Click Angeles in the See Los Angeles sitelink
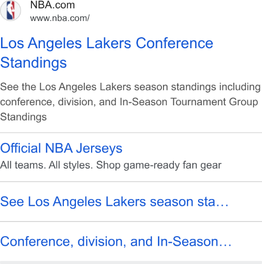262x264 pixels. pyautogui.click(x=77, y=202)
